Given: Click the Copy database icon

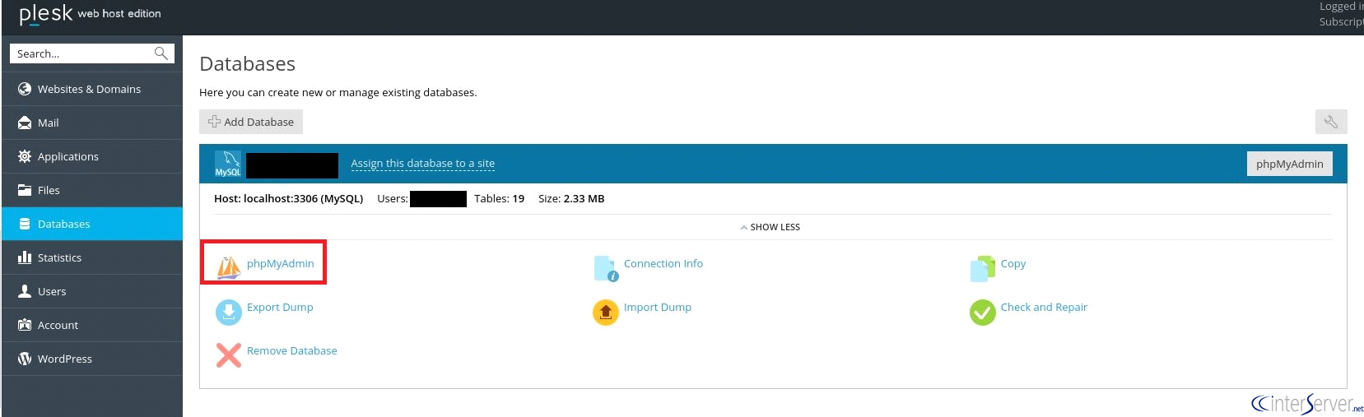Looking at the screenshot, I should click(983, 268).
